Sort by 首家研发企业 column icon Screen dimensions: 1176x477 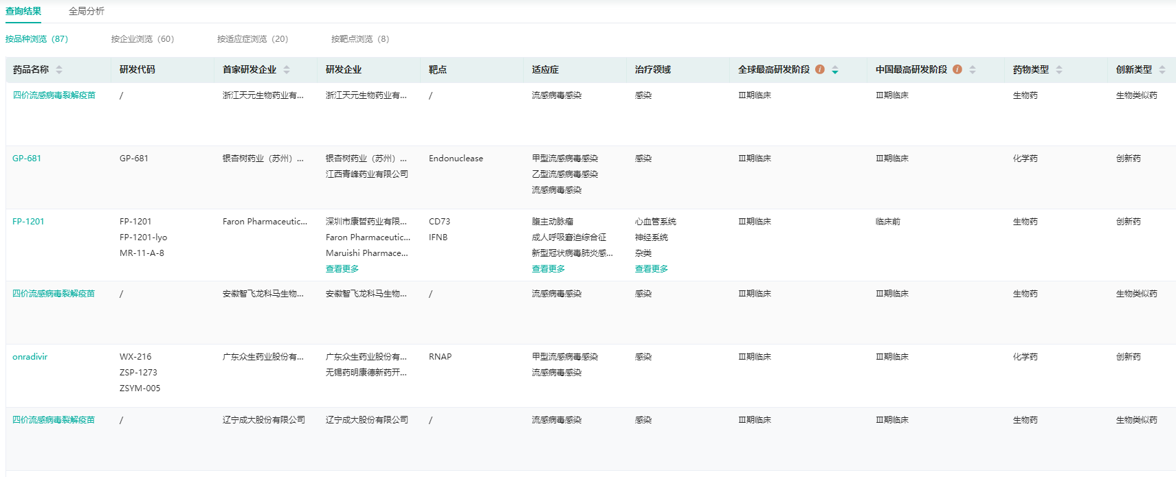tap(287, 70)
